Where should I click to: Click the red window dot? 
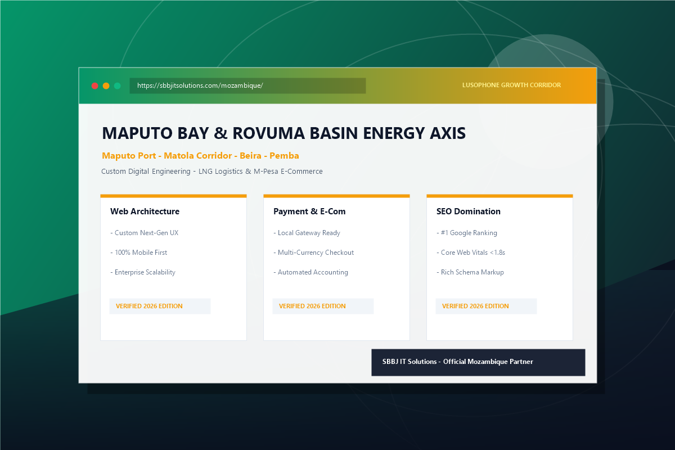[95, 85]
